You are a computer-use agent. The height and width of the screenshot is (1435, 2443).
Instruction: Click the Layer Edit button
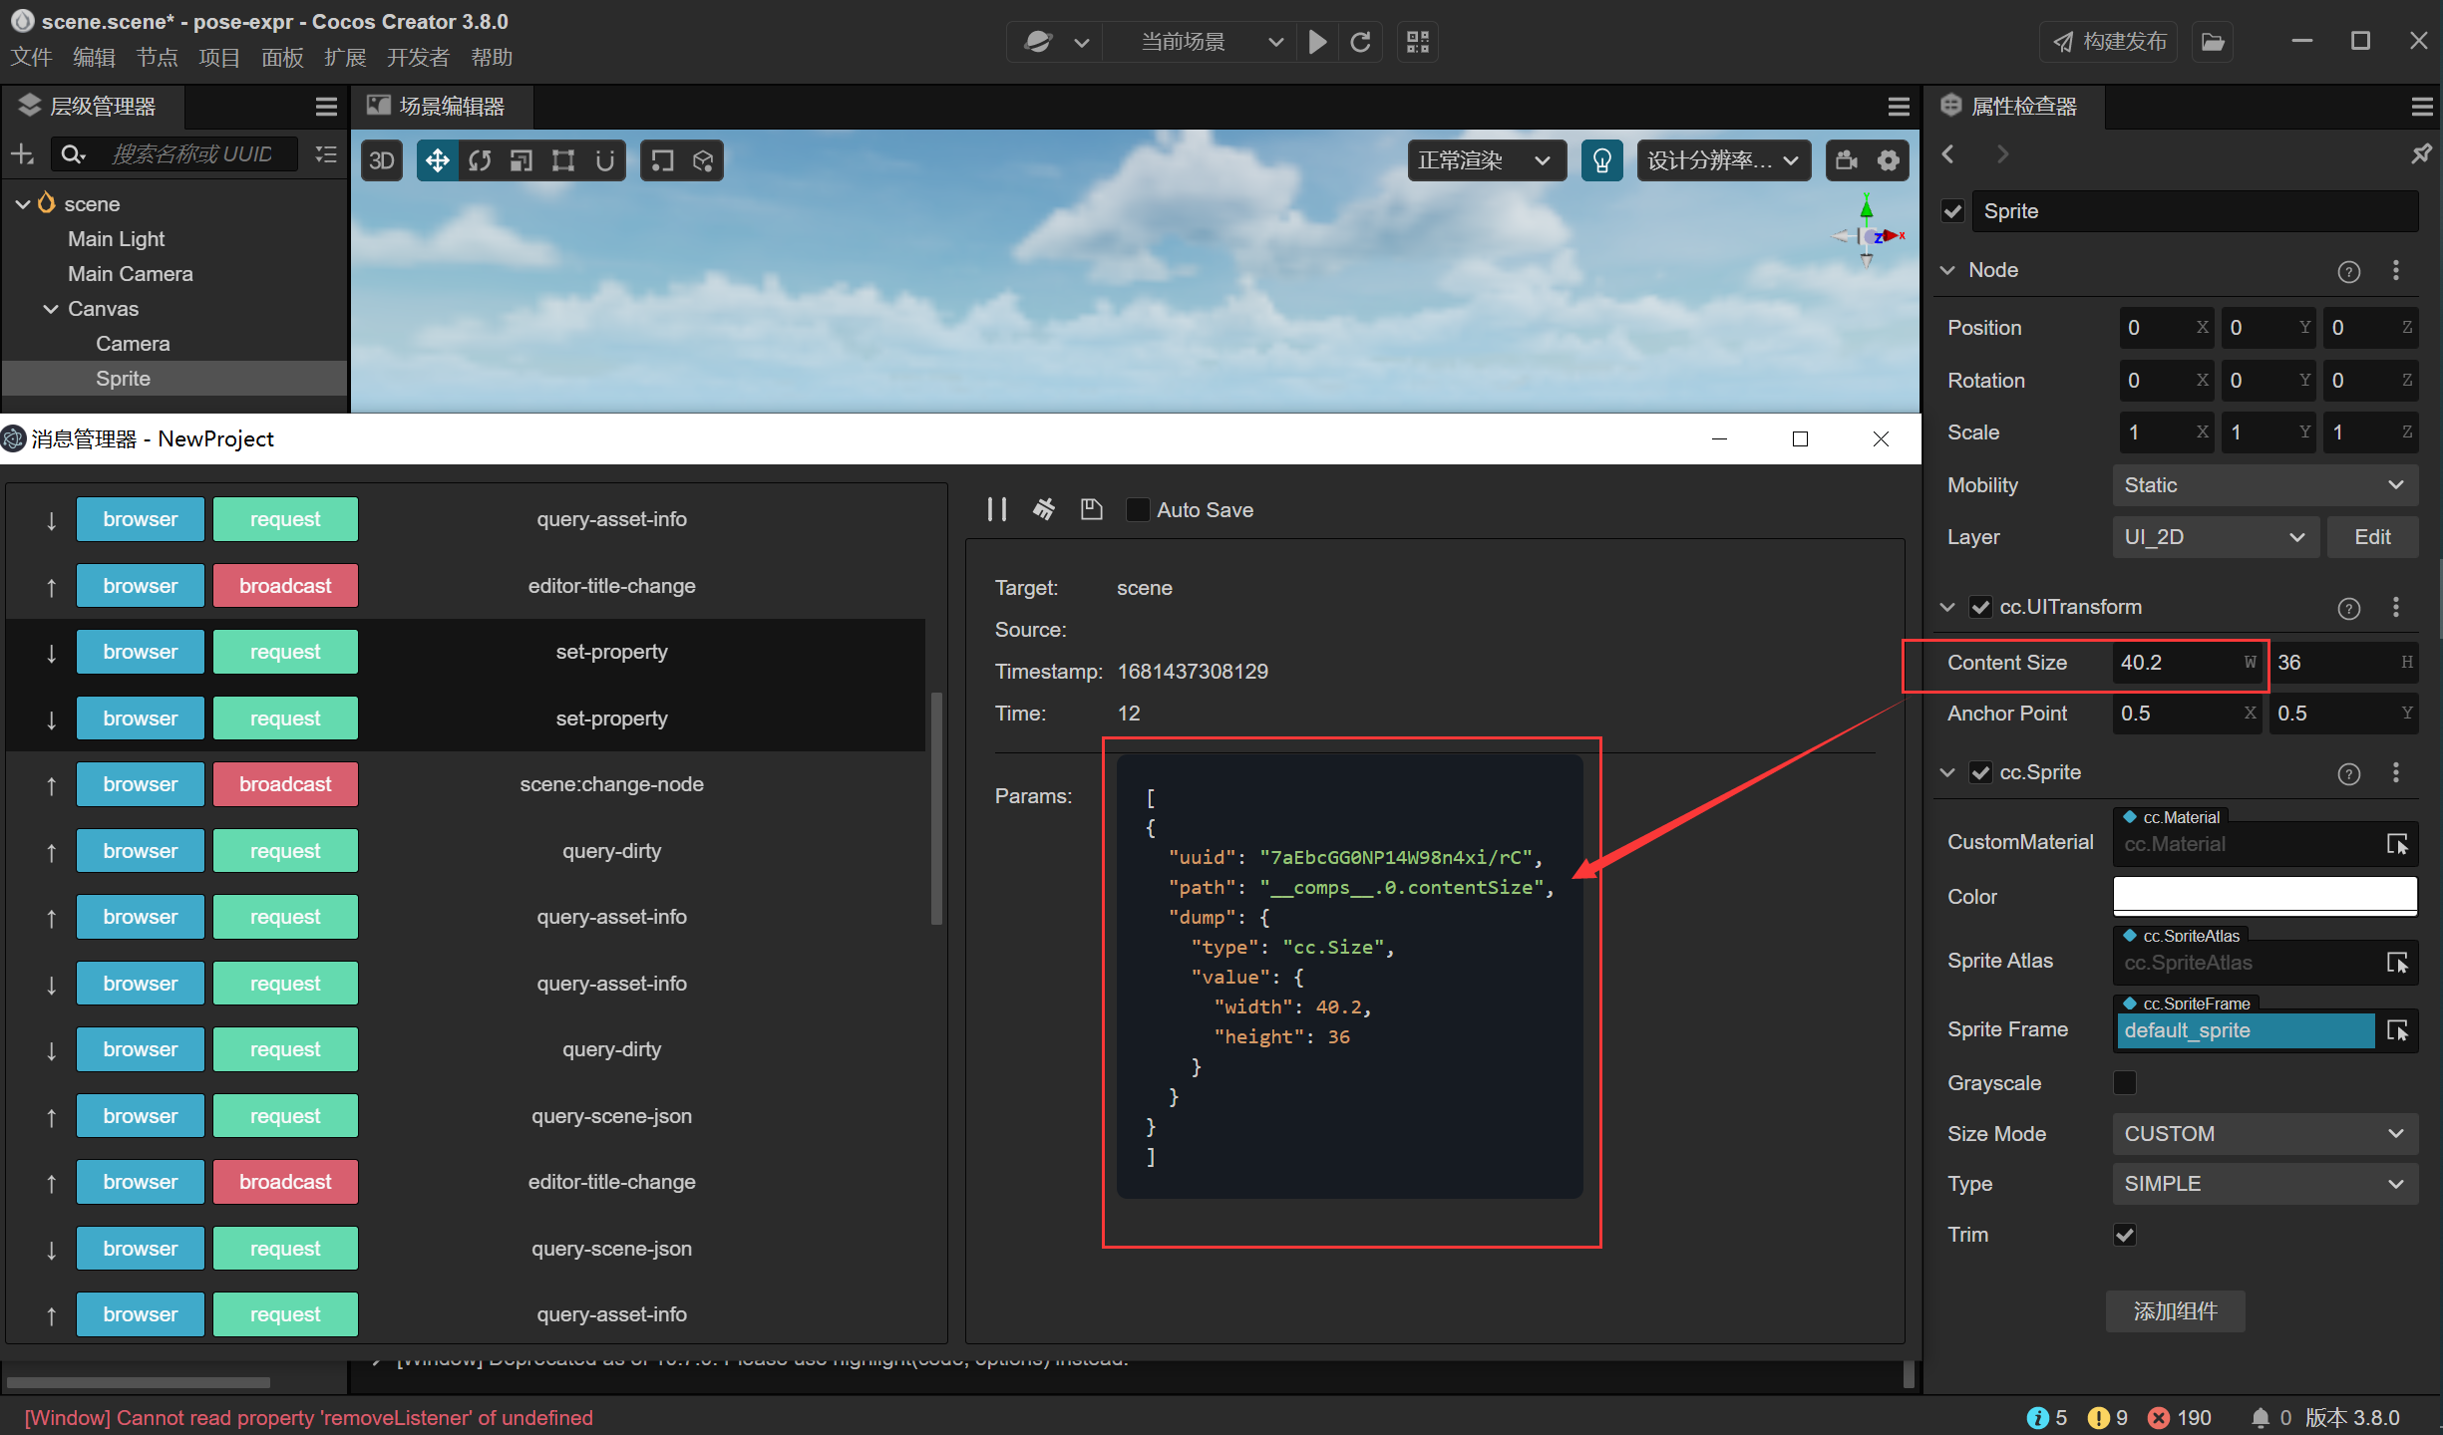pyautogui.click(x=2372, y=537)
